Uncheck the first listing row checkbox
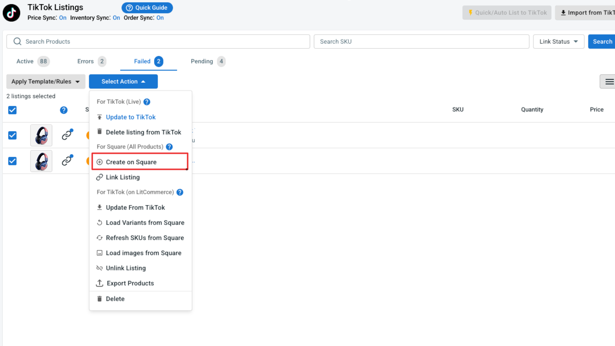615x346 pixels. (x=12, y=135)
